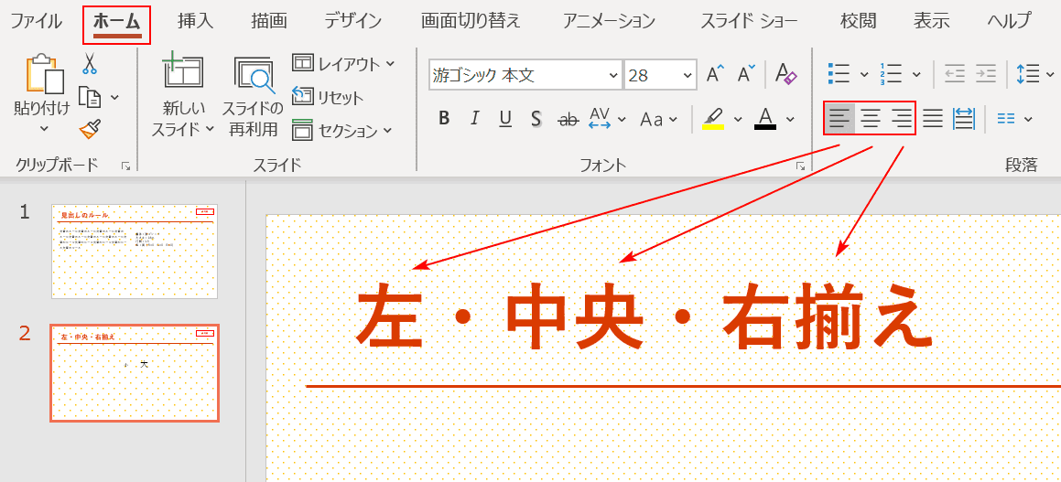Viewport: 1061px width, 482px height.
Task: Open the クリップボード dialog launcher
Action: pos(125,166)
